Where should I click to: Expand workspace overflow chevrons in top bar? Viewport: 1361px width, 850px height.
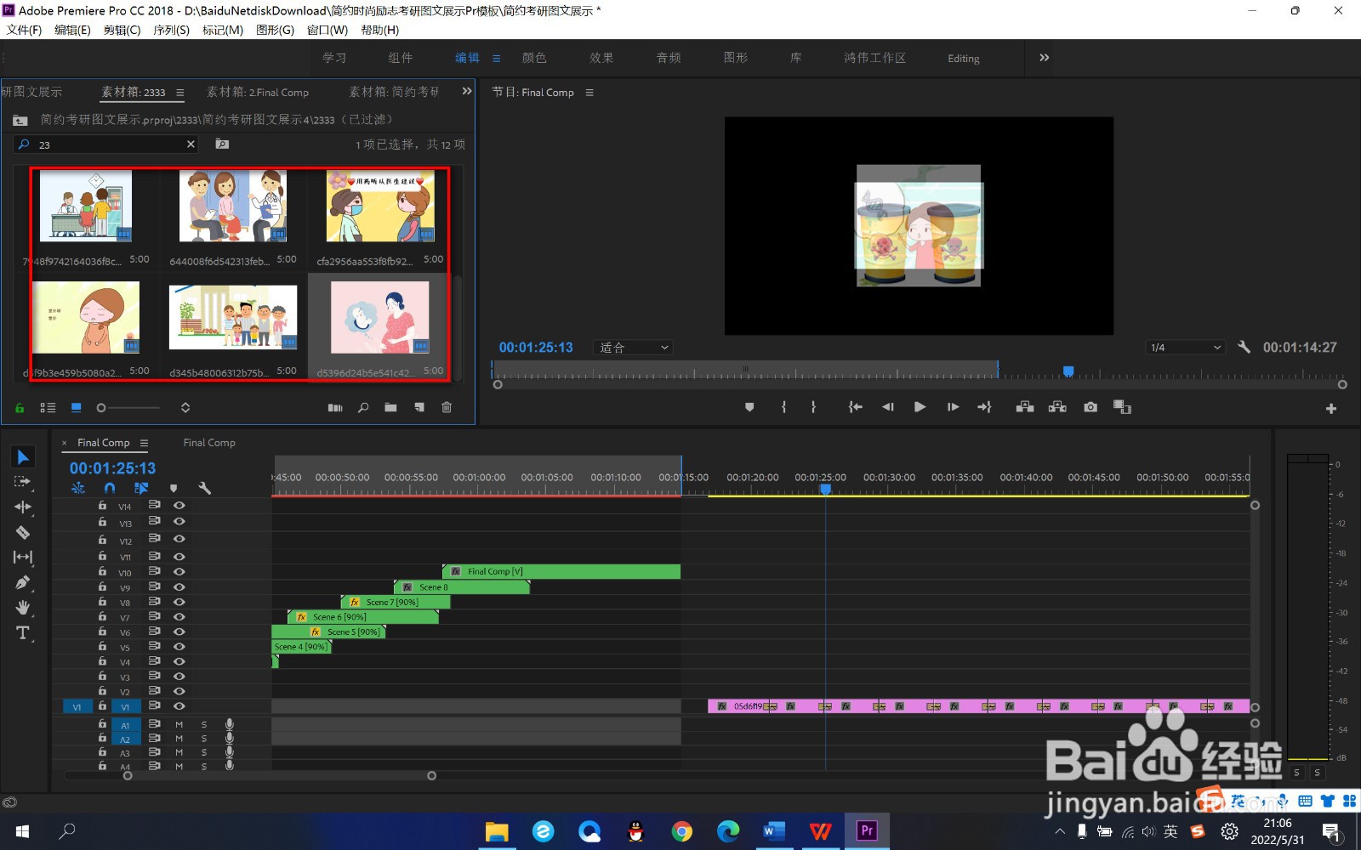coord(1045,58)
